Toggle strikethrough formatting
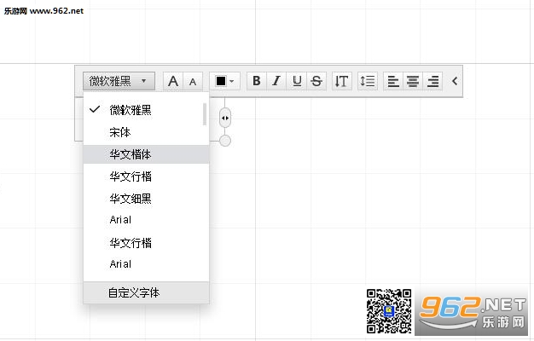The image size is (534, 341). coord(316,81)
